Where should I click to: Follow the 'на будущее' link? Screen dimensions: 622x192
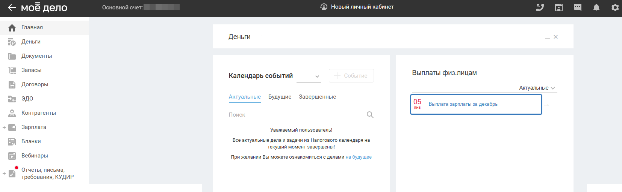coord(359,157)
